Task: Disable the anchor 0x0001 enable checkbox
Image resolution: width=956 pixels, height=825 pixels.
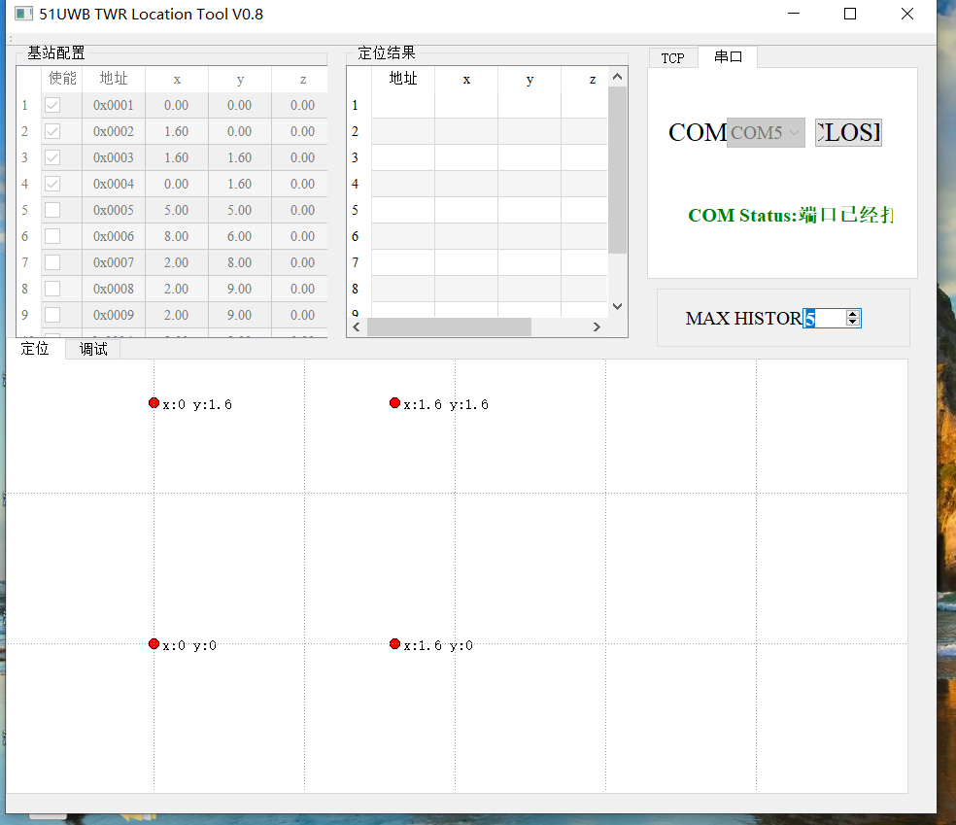Action: (52, 105)
